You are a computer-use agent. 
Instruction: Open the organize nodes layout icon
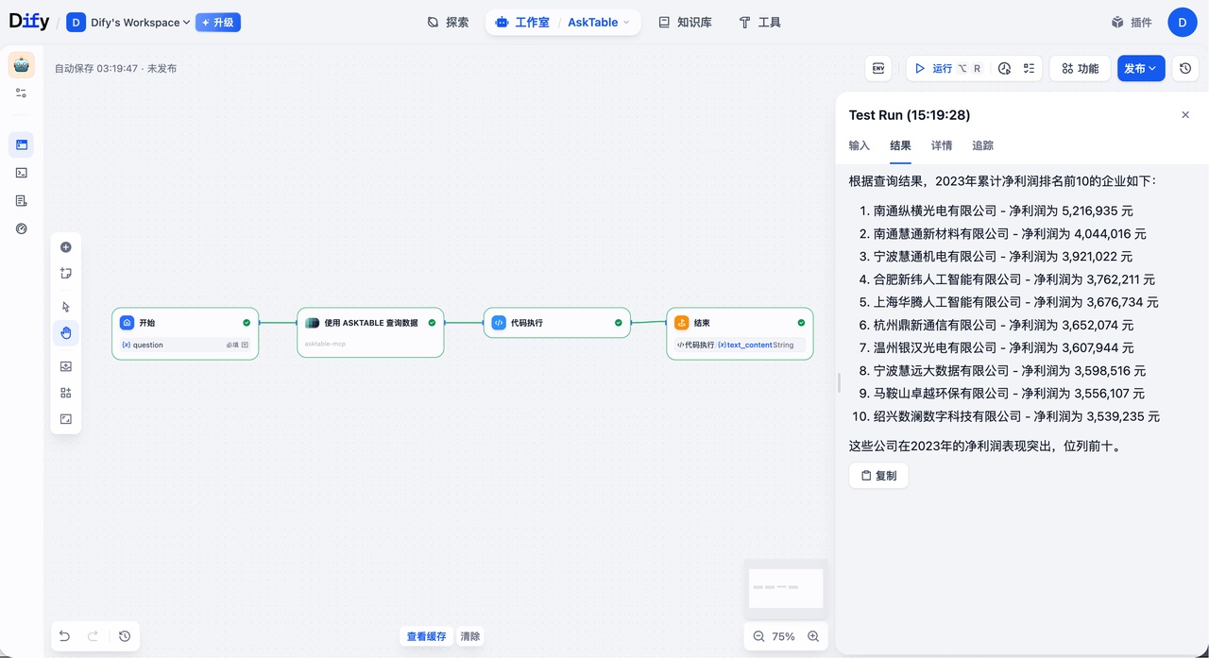point(65,392)
